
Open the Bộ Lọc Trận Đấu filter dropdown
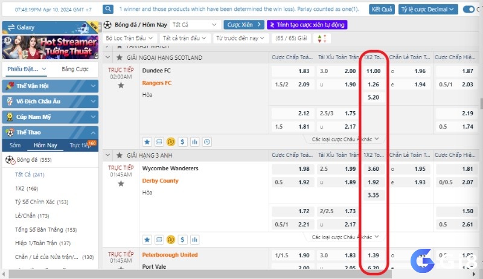pyautogui.click(x=129, y=38)
